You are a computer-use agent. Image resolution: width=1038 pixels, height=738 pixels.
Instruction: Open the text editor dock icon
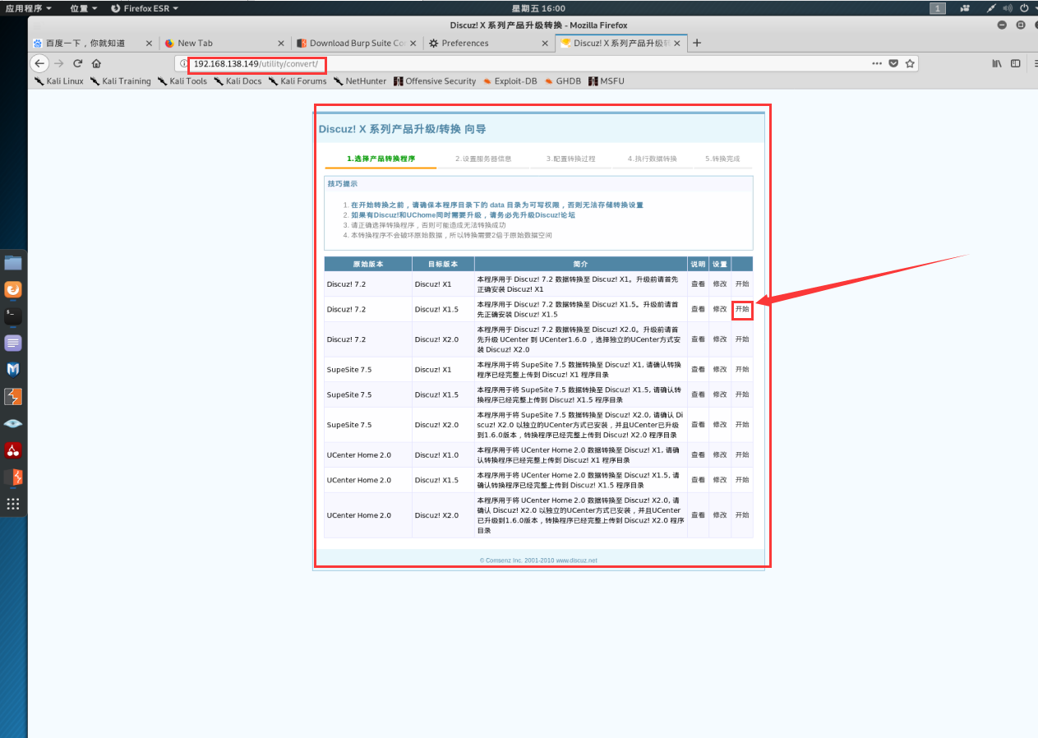tap(13, 343)
